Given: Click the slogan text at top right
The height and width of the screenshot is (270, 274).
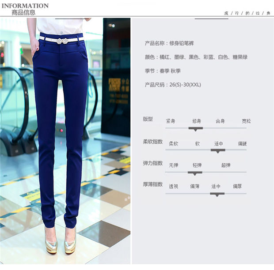Looking at the screenshot, I should (x=247, y=13).
